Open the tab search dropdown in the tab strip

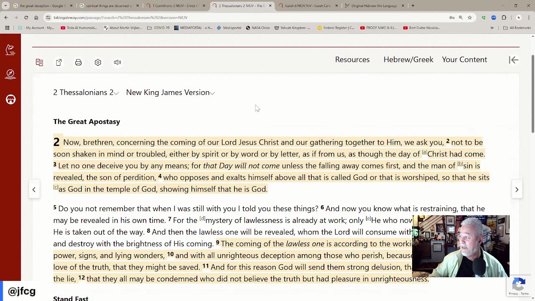pyautogui.click(x=5, y=6)
